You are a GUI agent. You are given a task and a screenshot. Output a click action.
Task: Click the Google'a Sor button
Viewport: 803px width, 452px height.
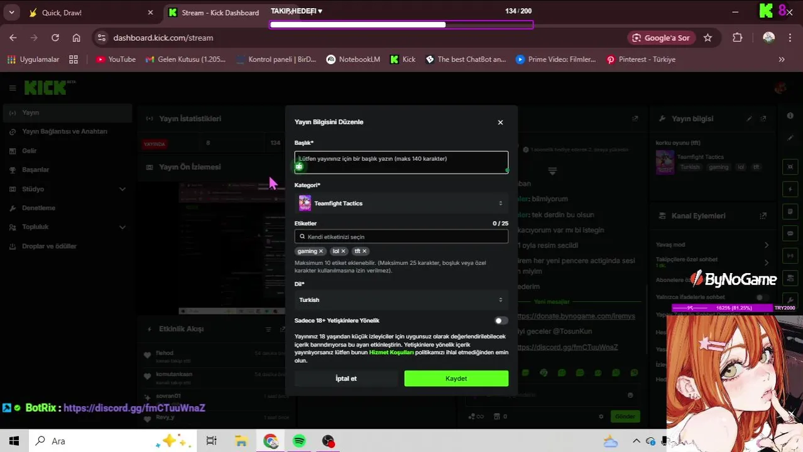(x=660, y=38)
